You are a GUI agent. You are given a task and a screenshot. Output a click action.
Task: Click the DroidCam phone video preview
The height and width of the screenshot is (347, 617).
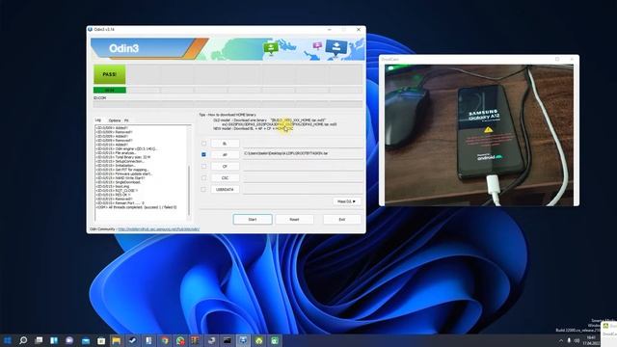click(x=479, y=135)
